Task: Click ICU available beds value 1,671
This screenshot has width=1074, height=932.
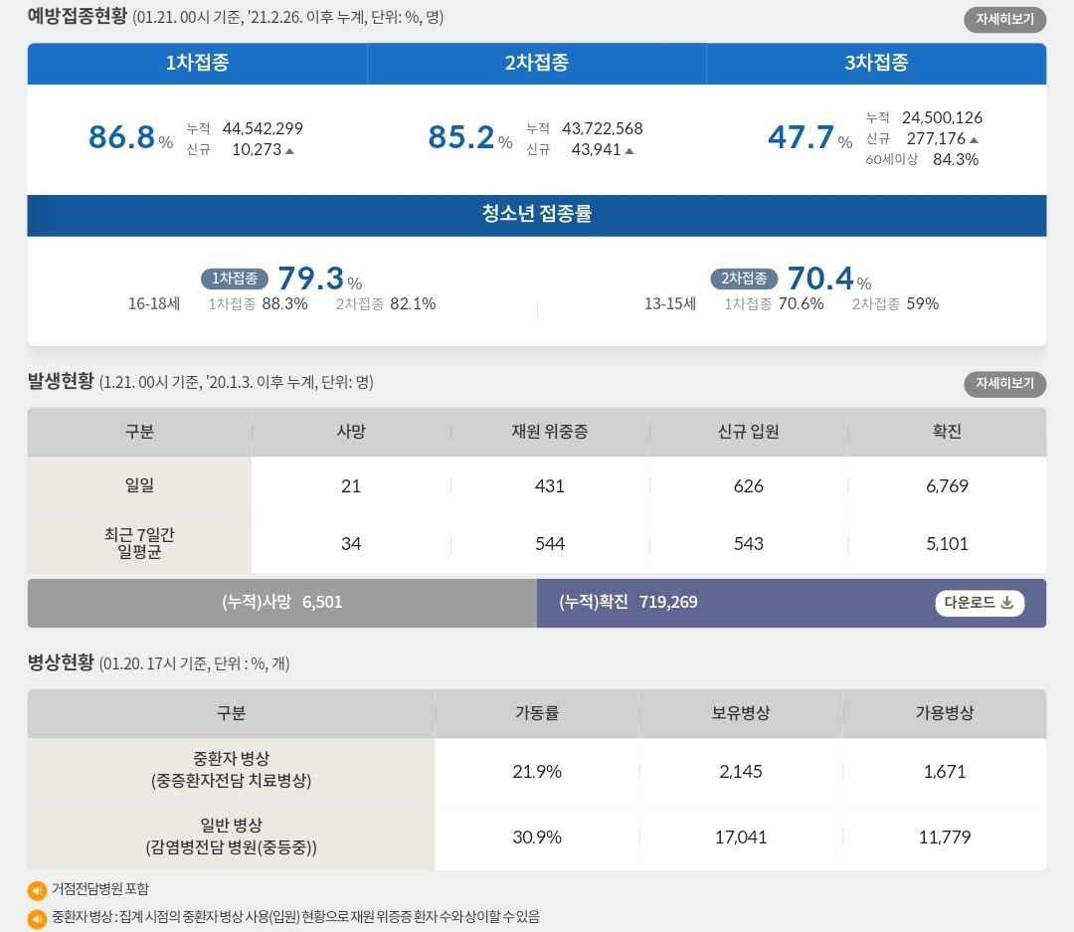Action: tap(945, 772)
